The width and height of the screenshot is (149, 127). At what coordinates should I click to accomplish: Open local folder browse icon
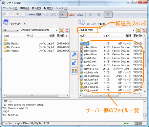pos(62,30)
